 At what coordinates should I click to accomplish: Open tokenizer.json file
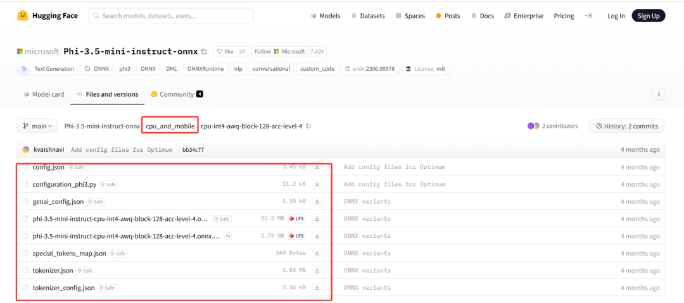coord(53,271)
